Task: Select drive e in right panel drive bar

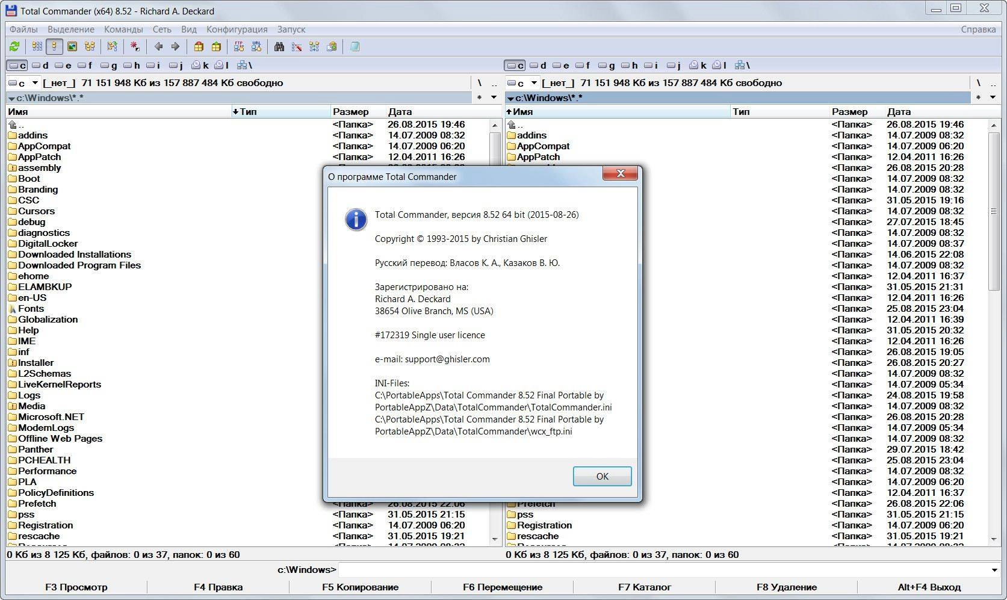Action: 561,65
